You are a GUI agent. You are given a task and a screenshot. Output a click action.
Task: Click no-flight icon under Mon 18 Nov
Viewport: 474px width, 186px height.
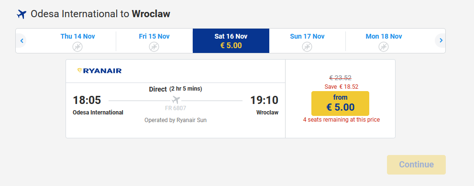click(384, 47)
